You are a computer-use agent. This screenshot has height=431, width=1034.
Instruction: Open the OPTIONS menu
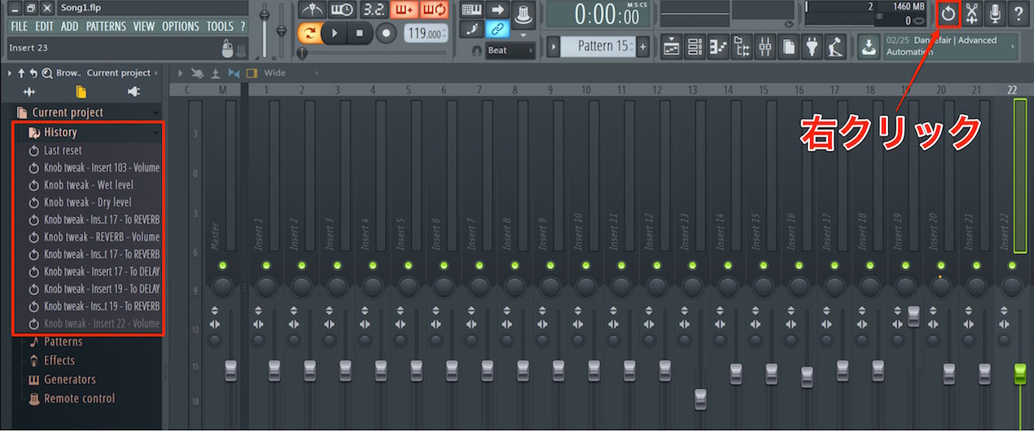tap(180, 26)
